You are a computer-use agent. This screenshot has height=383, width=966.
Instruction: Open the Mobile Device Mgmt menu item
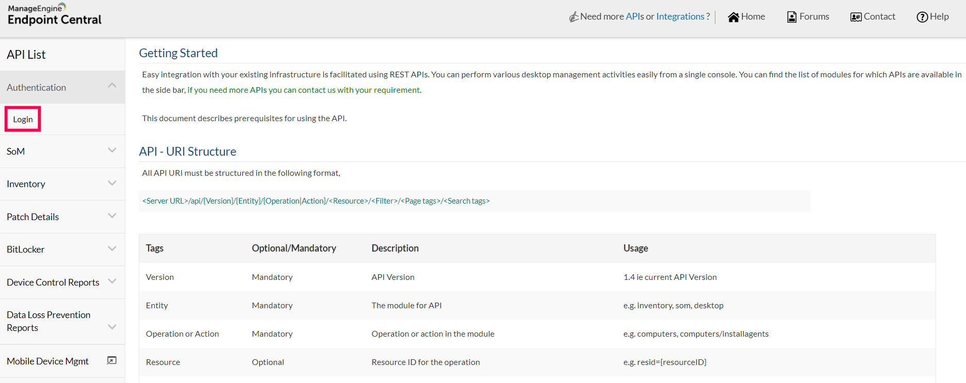[x=47, y=361]
